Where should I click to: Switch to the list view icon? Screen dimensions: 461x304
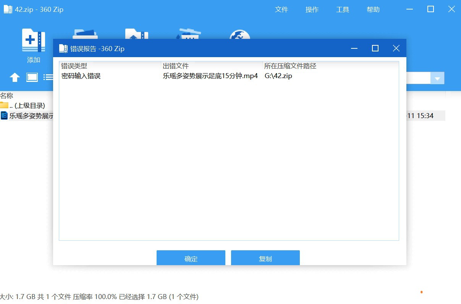point(48,77)
